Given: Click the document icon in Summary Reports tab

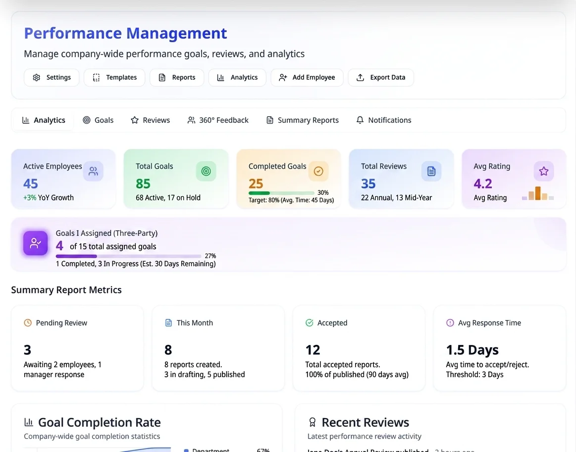Looking at the screenshot, I should (x=269, y=120).
